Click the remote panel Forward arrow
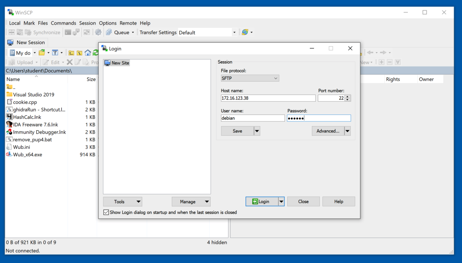The width and height of the screenshot is (462, 263). (x=383, y=52)
